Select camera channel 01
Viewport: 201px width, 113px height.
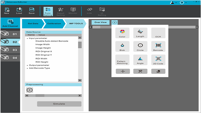10,34
